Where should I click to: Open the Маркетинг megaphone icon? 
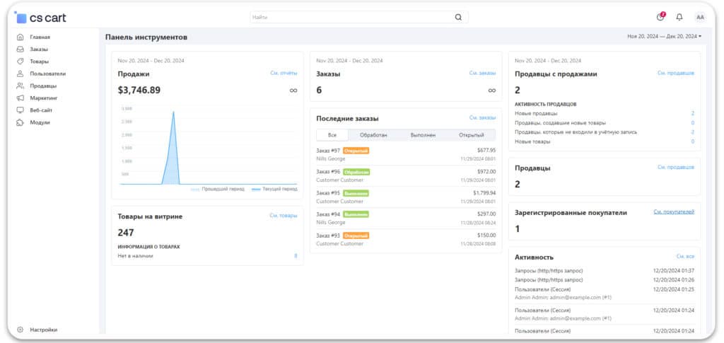(21, 98)
